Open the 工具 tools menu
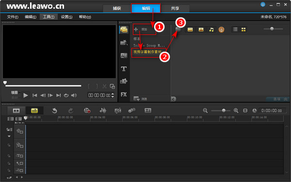 48,17
